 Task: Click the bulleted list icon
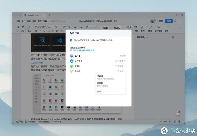point(75,27)
